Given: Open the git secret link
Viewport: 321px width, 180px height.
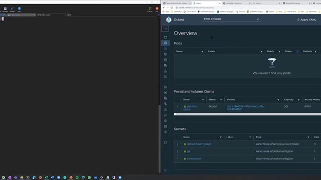Looking at the screenshot, I should [x=189, y=151].
